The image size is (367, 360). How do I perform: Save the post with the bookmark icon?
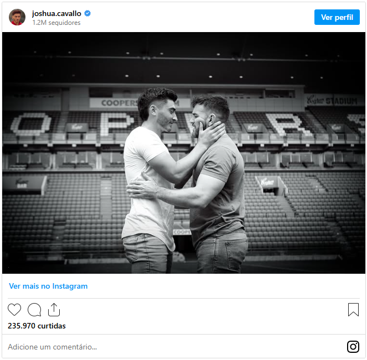[x=353, y=310]
